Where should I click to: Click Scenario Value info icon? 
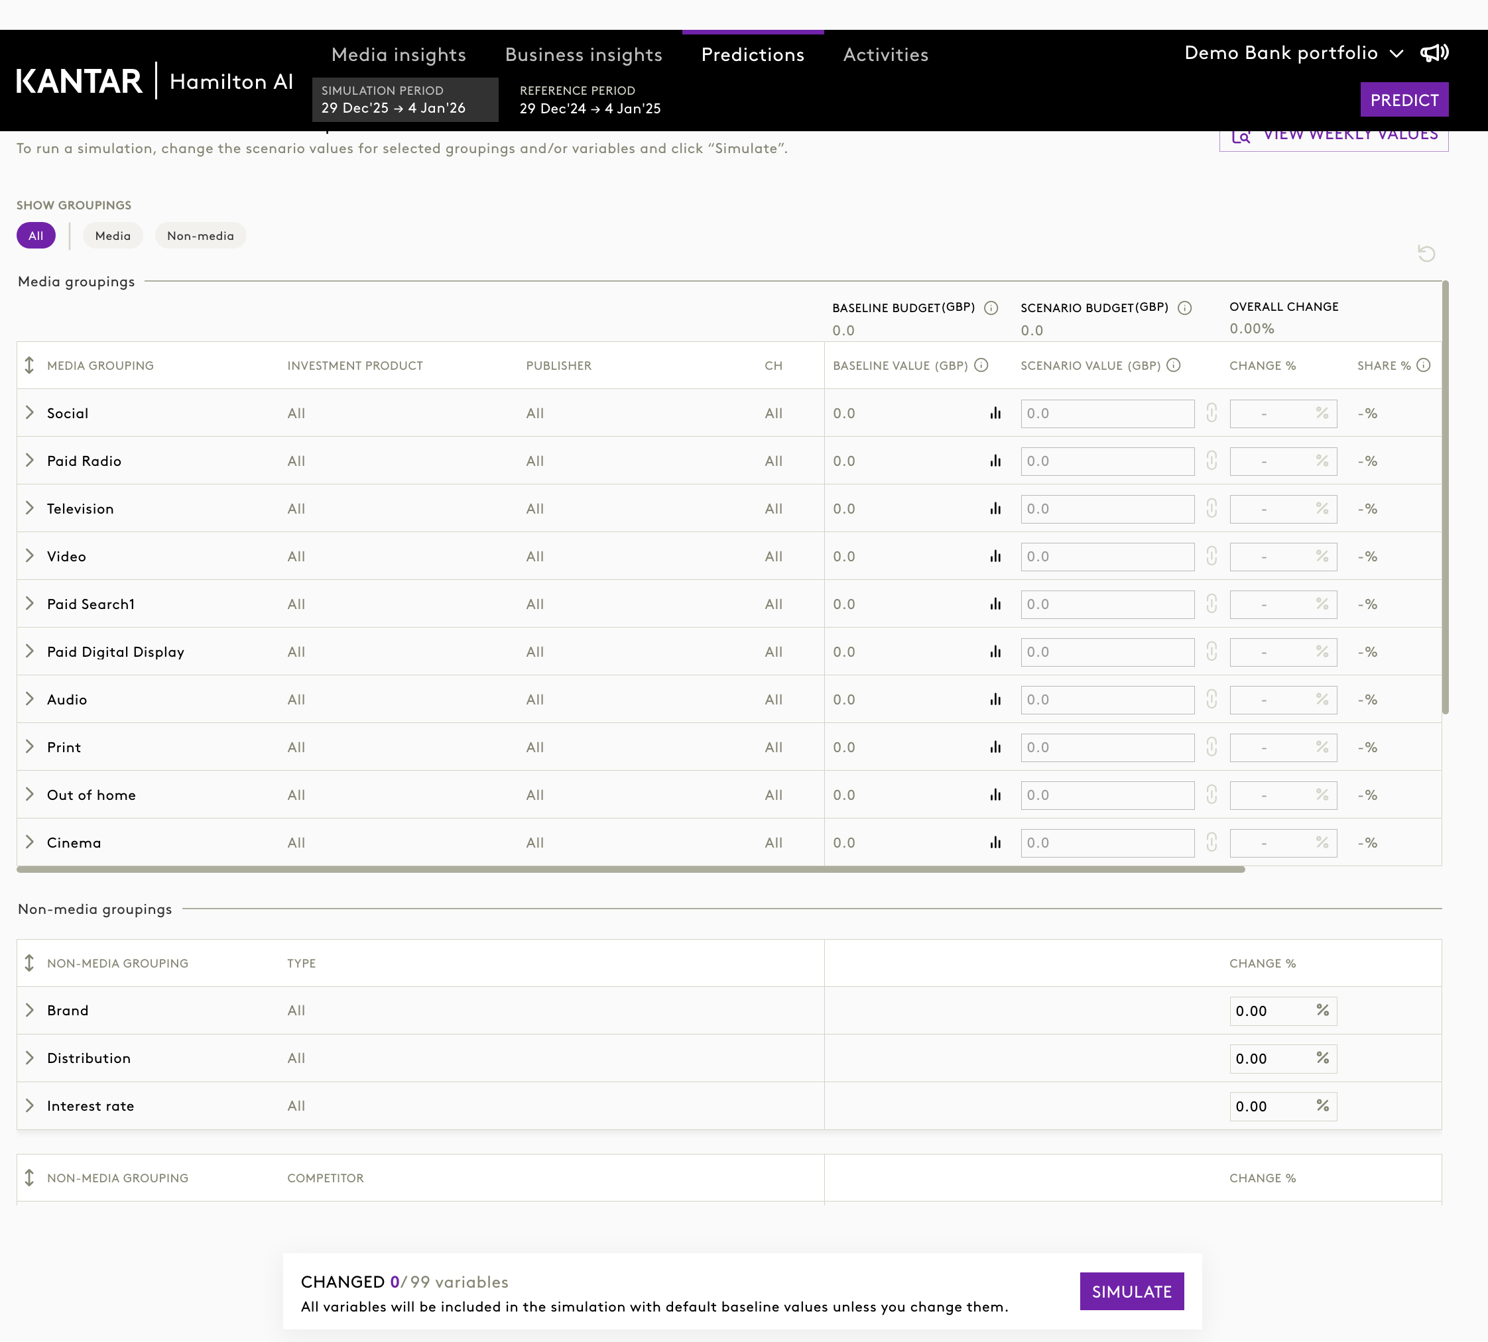tap(1173, 366)
